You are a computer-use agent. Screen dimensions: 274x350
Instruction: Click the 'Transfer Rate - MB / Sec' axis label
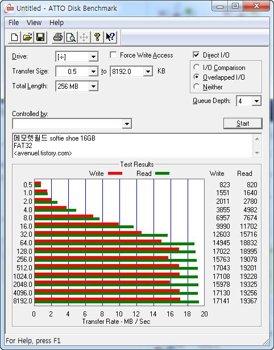coord(116,322)
